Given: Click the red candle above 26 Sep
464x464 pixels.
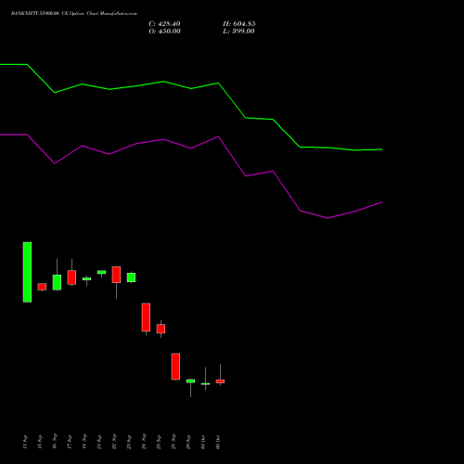Looking at the screenshot, I should click(x=175, y=367).
